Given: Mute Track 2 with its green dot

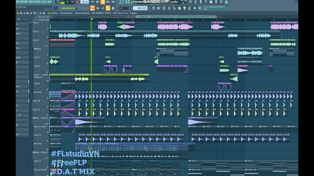Looking at the screenshot, I should (x=48, y=37).
